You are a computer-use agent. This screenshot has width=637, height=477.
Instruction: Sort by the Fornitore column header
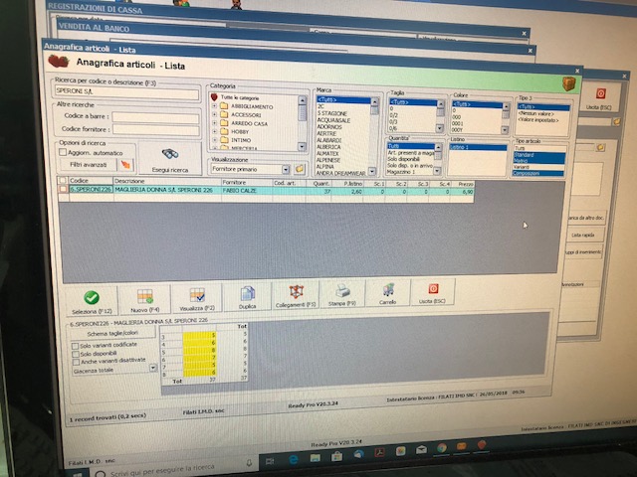pyautogui.click(x=247, y=182)
